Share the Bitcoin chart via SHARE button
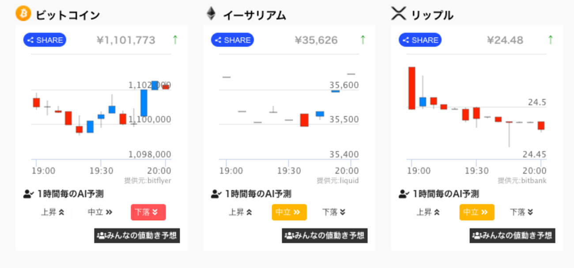574x268 pixels. (45, 40)
